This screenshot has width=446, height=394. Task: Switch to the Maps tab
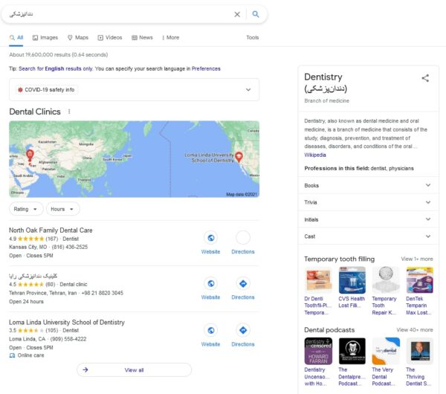[77, 38]
